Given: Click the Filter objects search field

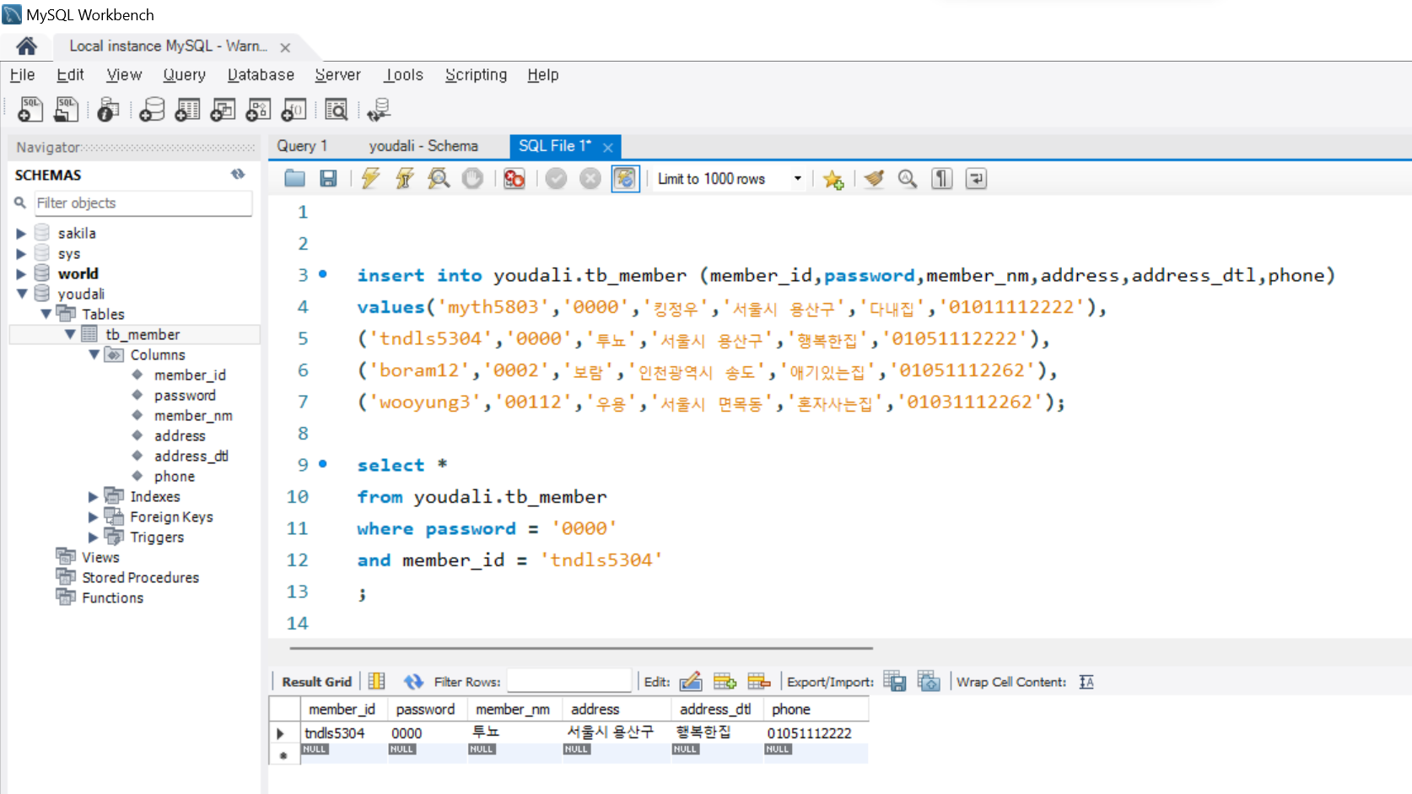Looking at the screenshot, I should (x=143, y=203).
